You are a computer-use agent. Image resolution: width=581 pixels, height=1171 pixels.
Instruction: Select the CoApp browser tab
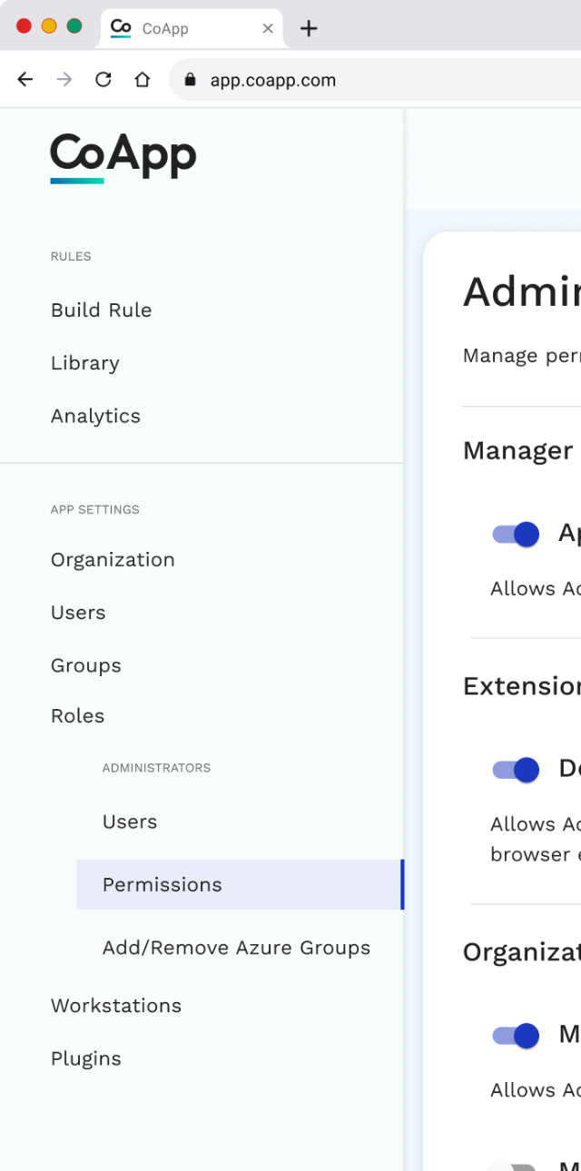click(192, 28)
